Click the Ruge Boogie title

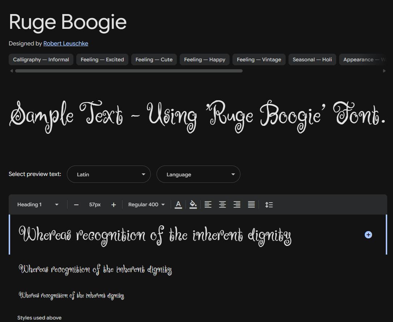(68, 22)
